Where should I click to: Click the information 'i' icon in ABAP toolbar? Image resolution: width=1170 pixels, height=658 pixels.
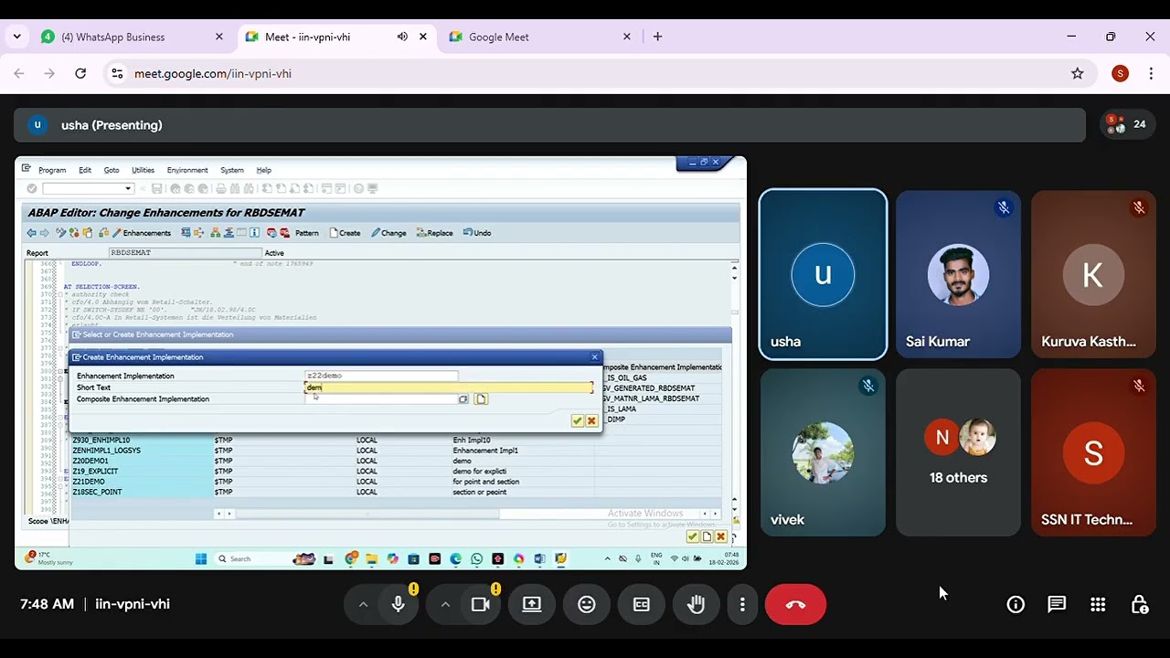tap(255, 233)
